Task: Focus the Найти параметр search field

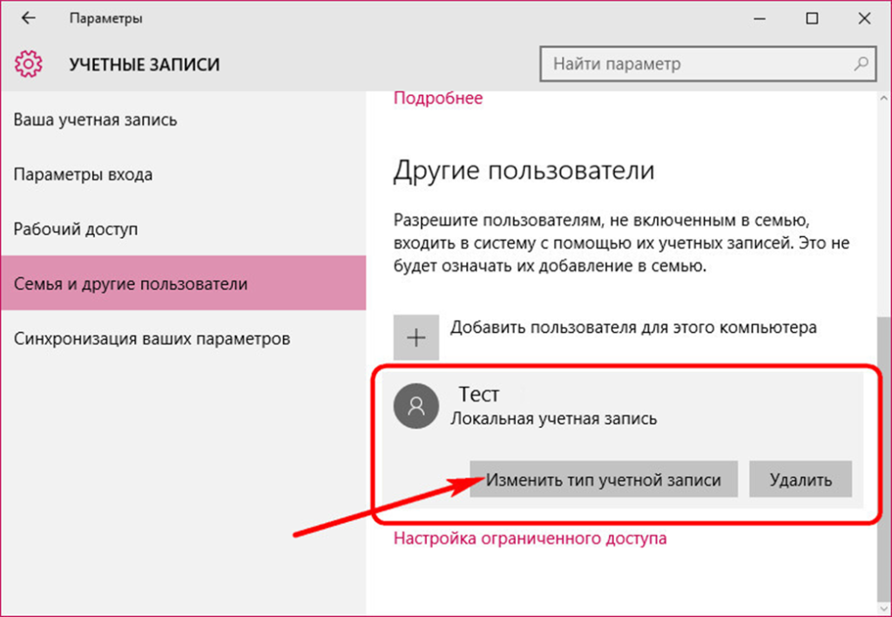Action: pos(697,64)
